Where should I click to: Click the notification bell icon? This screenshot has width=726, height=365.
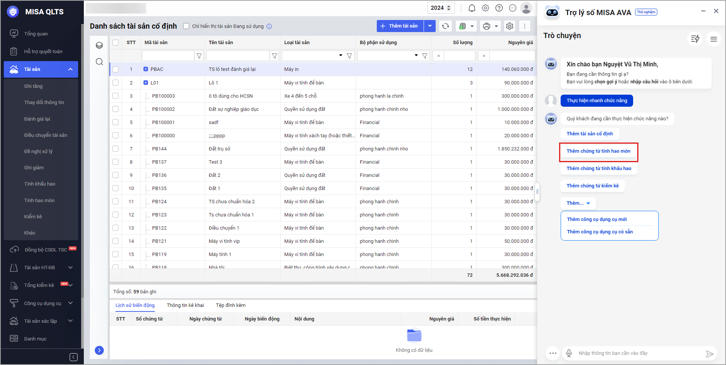coord(472,8)
